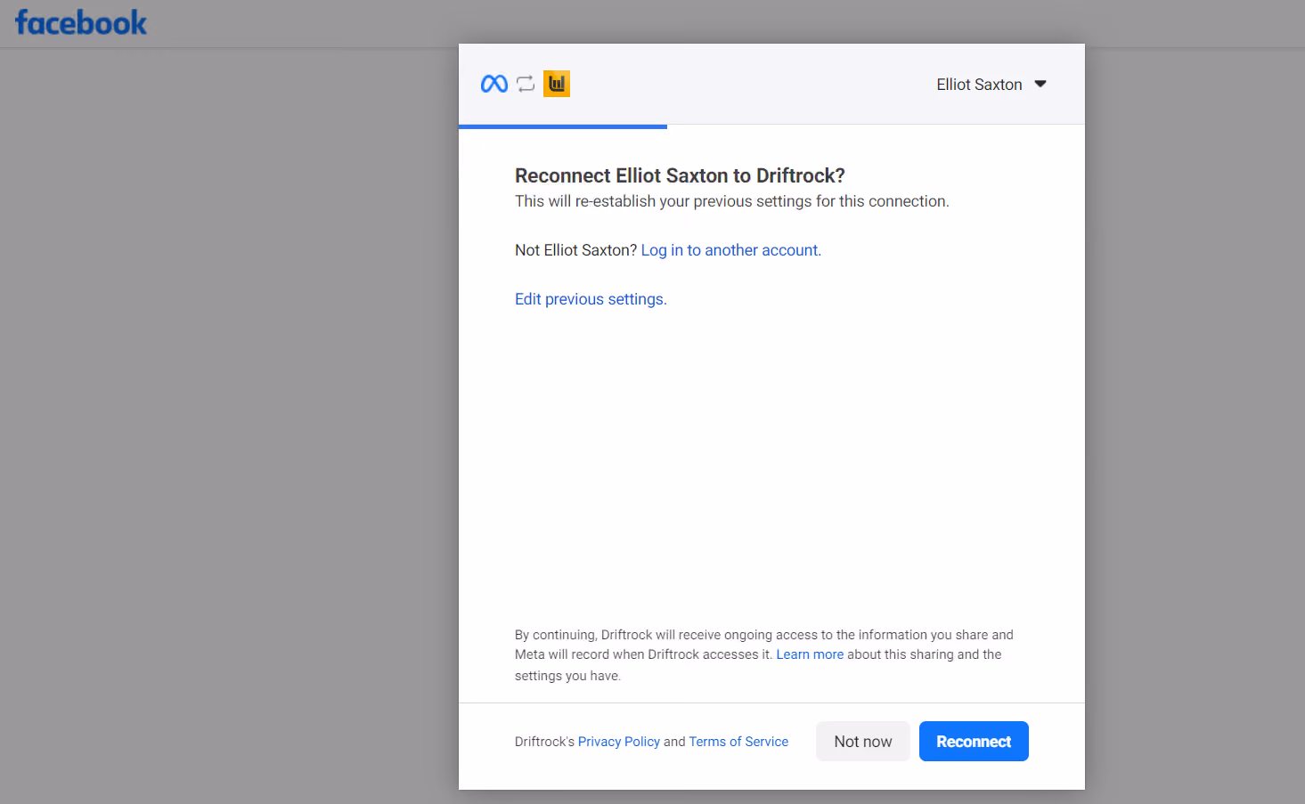Click the re-establish previous settings description text
The width and height of the screenshot is (1305, 804).
click(732, 201)
